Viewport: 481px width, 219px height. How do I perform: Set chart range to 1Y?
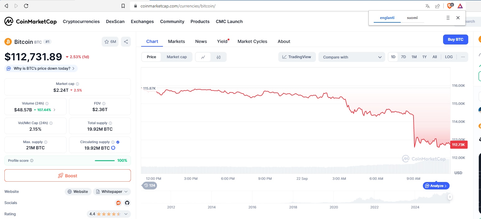click(424, 57)
